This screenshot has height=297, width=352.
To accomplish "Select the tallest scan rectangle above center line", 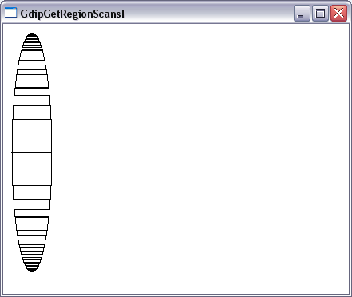I will click(x=32, y=136).
